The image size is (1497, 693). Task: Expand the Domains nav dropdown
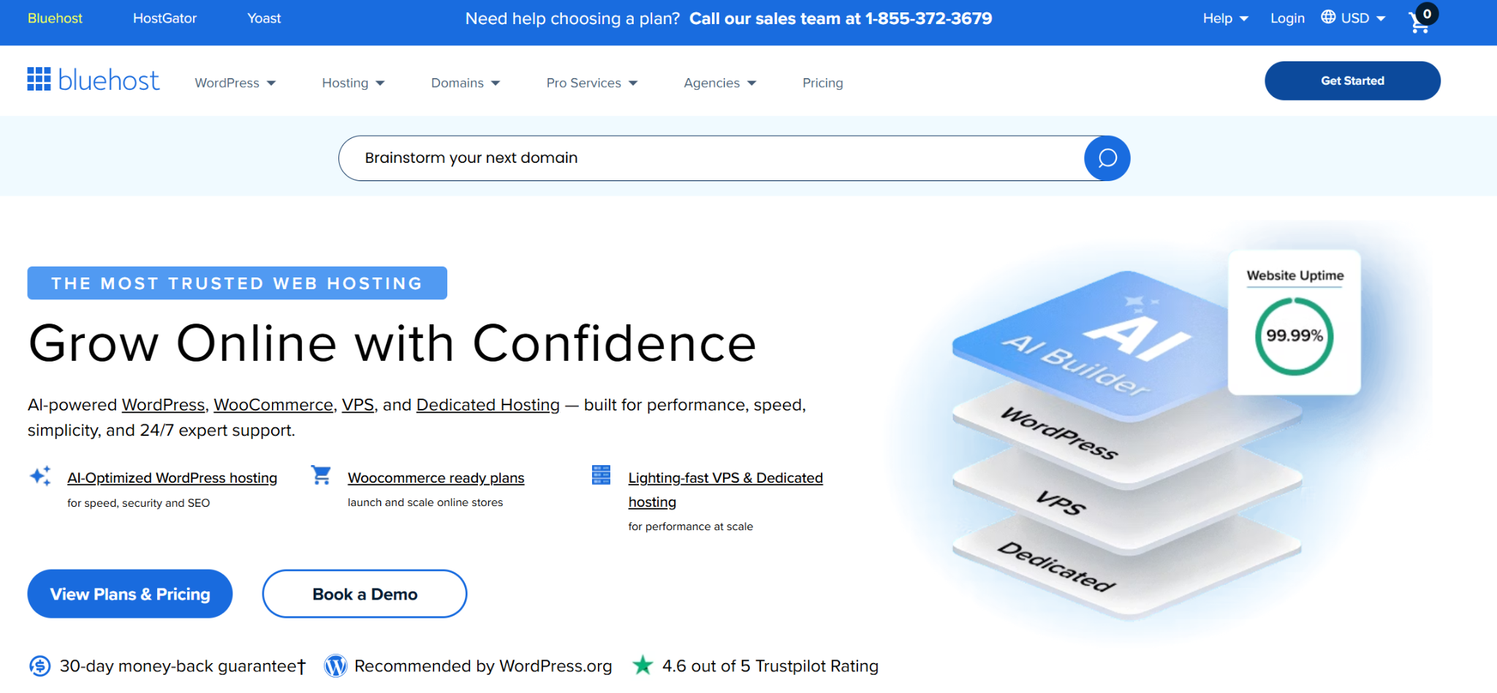pyautogui.click(x=466, y=83)
